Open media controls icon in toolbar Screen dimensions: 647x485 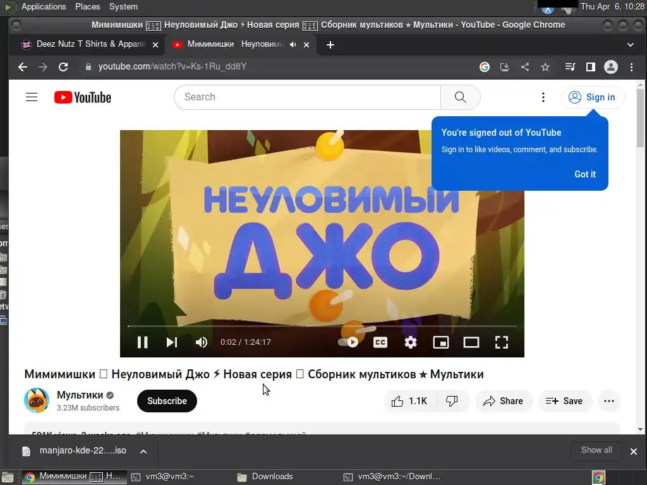(x=570, y=67)
